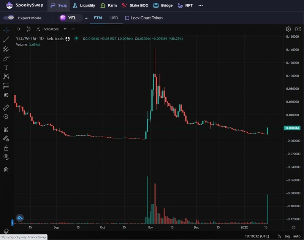The image size is (304, 240).
Task: Go to the NFT page
Action: coord(185,5)
